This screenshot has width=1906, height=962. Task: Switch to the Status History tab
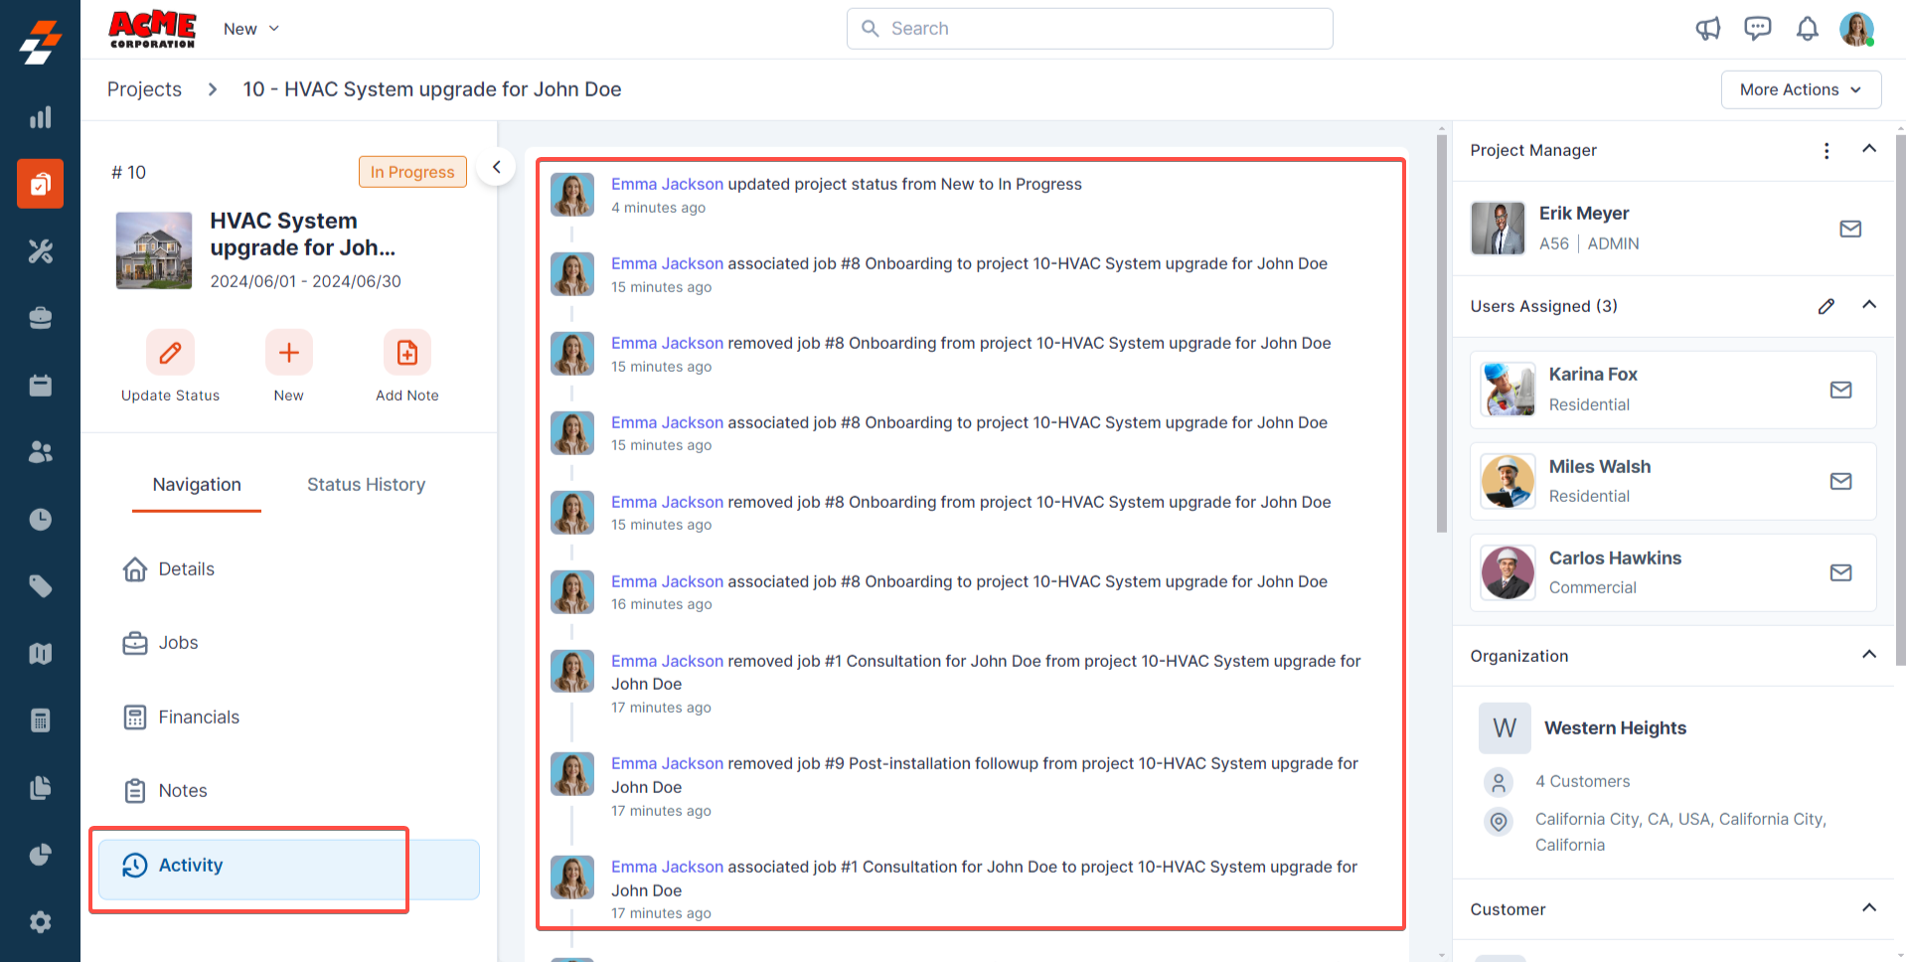[366, 485]
